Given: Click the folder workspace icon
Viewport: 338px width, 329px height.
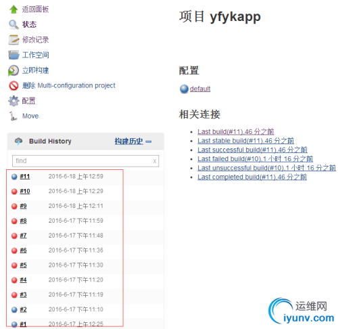Looking at the screenshot, I should [x=14, y=55].
